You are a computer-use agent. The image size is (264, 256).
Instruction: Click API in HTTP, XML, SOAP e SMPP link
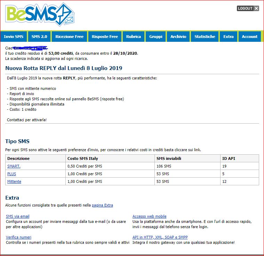click(x=160, y=237)
